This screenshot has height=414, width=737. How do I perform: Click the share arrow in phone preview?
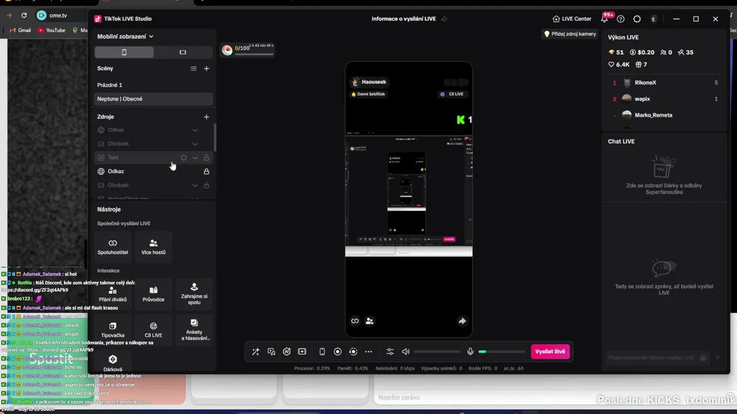click(x=462, y=321)
